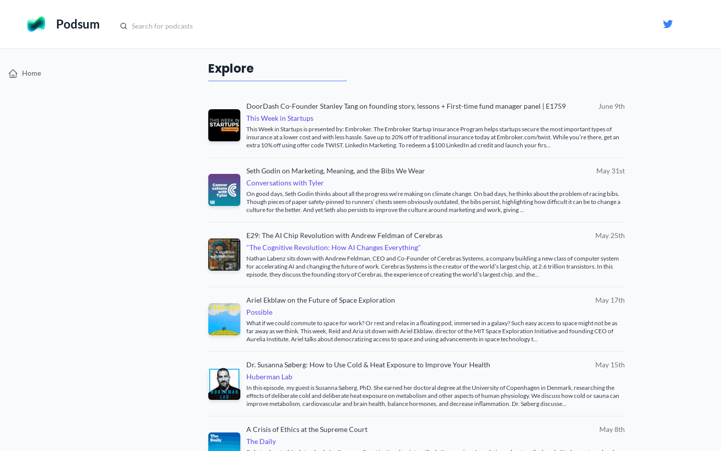This screenshot has height=451, width=721.
Task: Open the Cognitive Revolution cover thumbnail
Action: pos(224,255)
